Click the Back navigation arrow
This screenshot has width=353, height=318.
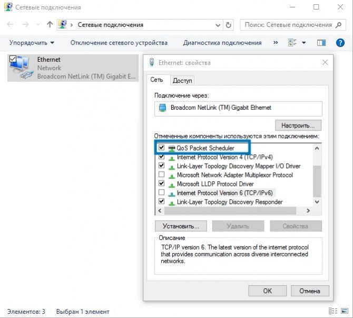pos(10,24)
